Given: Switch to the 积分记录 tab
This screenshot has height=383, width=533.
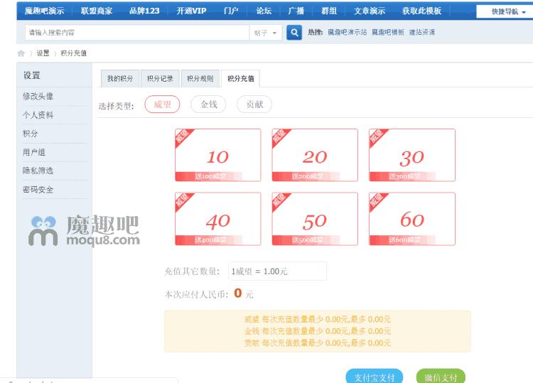Looking at the screenshot, I should click(x=160, y=78).
